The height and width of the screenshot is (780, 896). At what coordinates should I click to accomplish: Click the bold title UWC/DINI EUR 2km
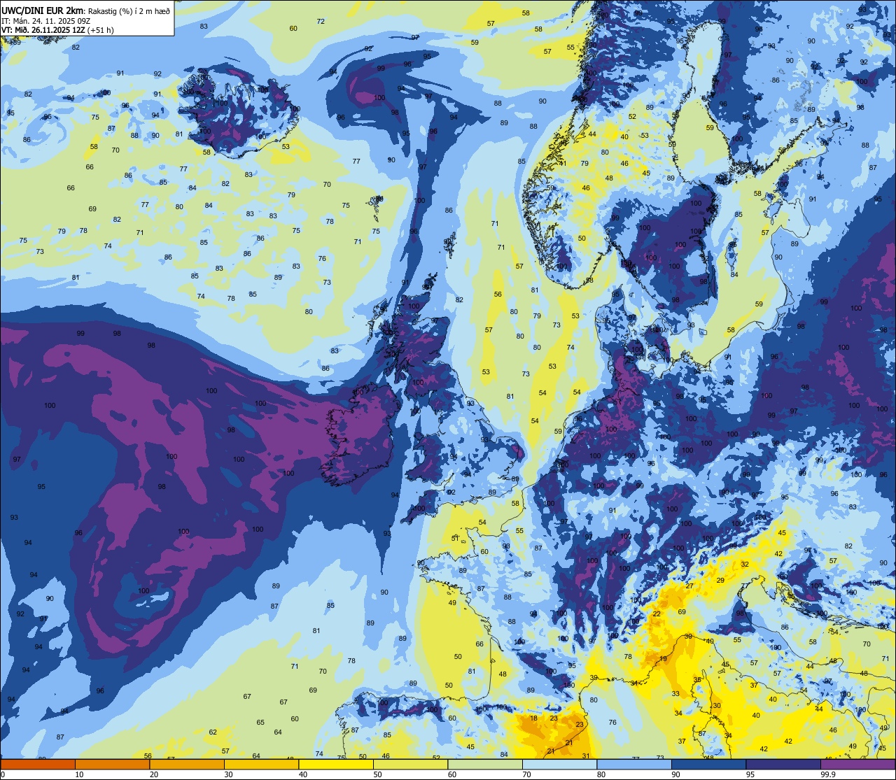tap(43, 10)
